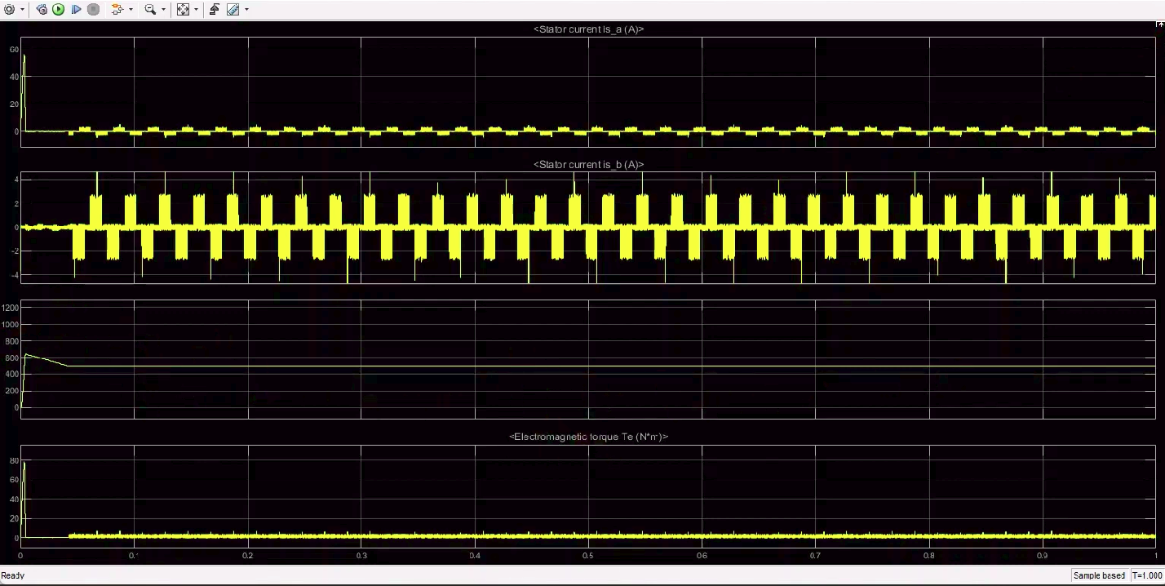Screen dimensions: 1165x586
Task: Open the zoom mode dropdown arrow
Action: coord(163,10)
